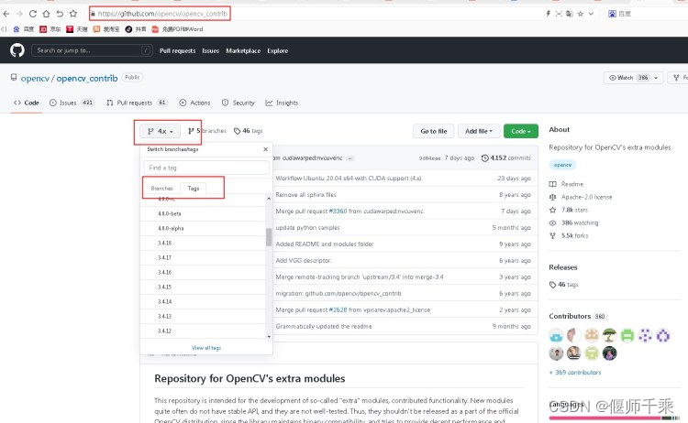The height and width of the screenshot is (423, 688).
Task: Open pull request #3360 link
Action: [x=338, y=211]
